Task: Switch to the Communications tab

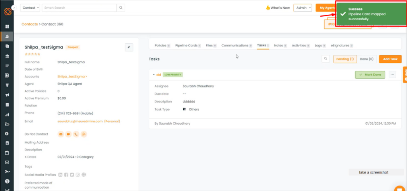Action: tap(237, 45)
